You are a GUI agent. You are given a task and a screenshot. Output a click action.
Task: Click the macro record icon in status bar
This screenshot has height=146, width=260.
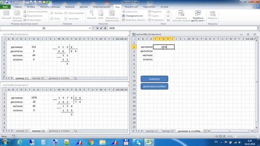click(x=13, y=136)
